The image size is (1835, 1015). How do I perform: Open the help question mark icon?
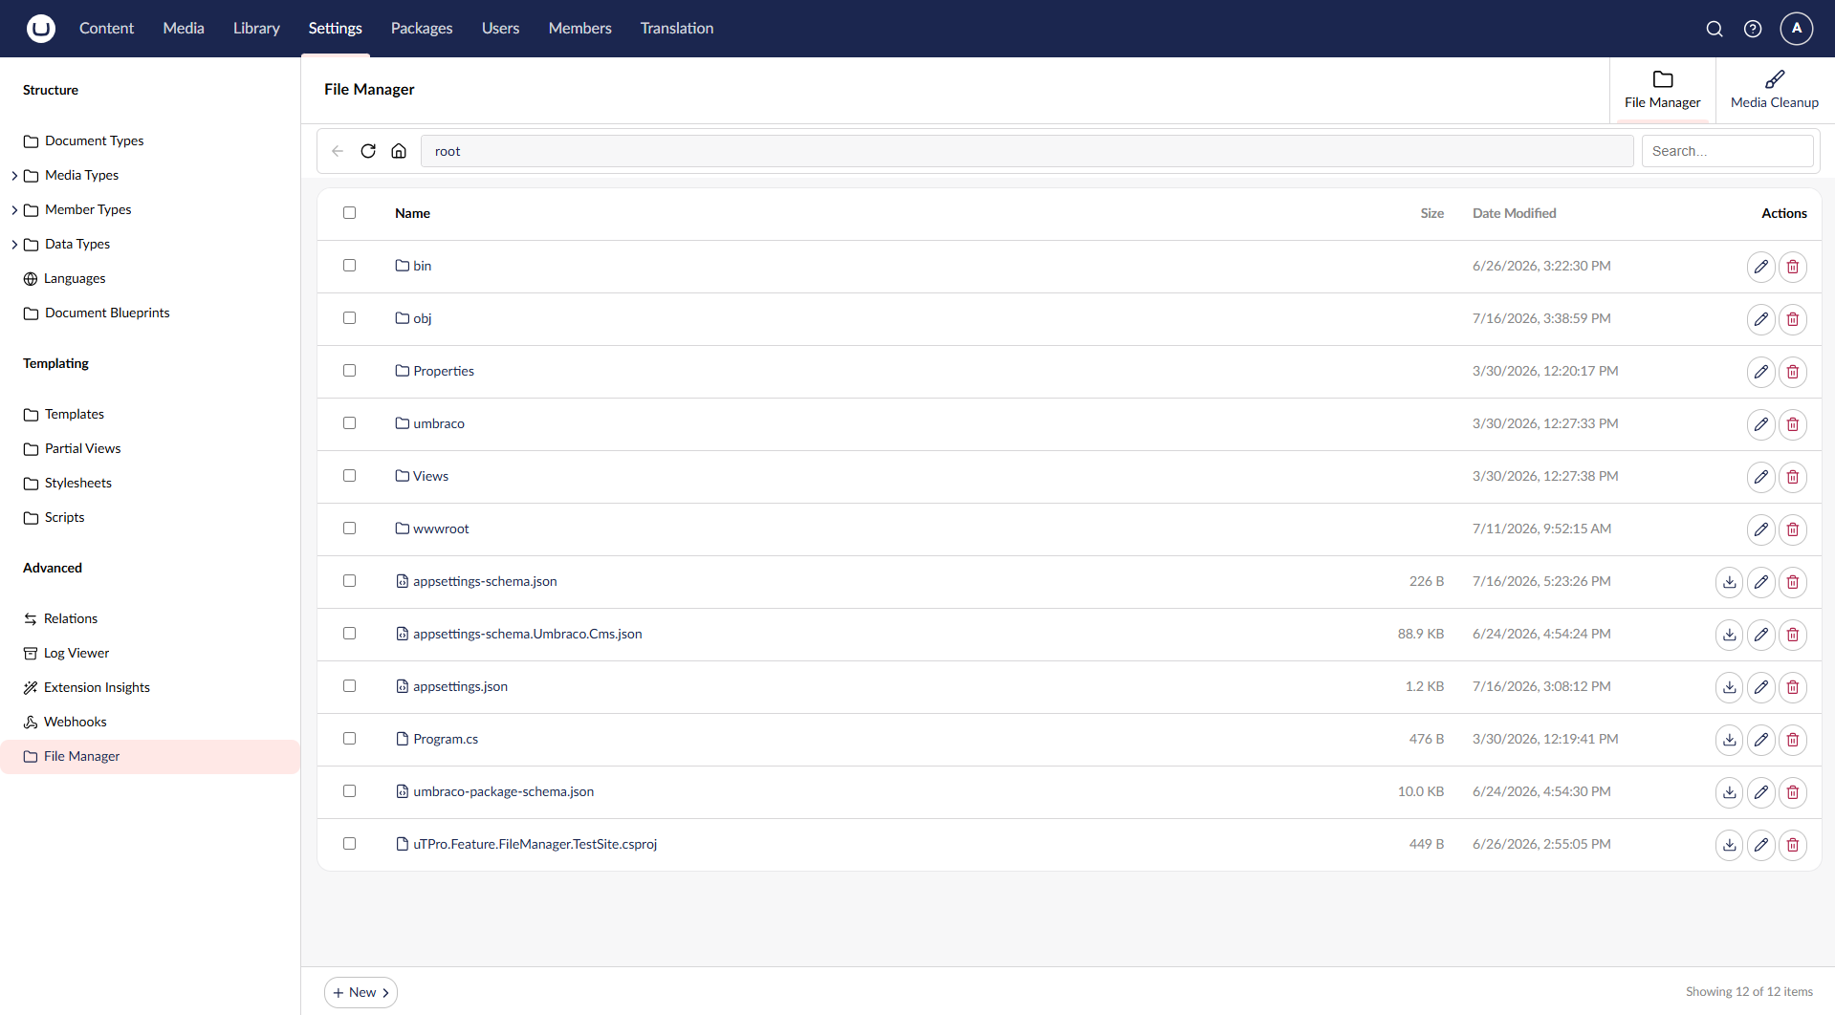(1753, 29)
